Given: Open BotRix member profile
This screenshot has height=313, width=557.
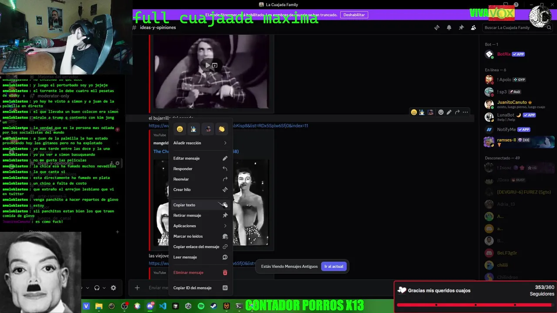Looking at the screenshot, I should 518,54.
